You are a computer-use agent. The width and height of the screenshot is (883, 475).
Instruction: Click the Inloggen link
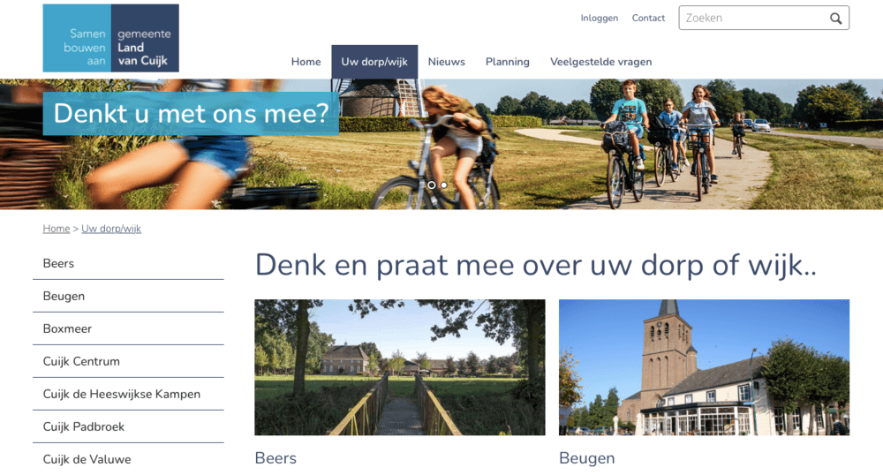tap(600, 18)
